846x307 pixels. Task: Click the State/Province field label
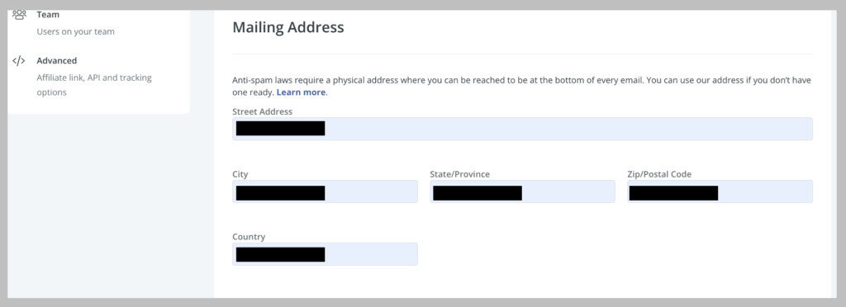459,174
